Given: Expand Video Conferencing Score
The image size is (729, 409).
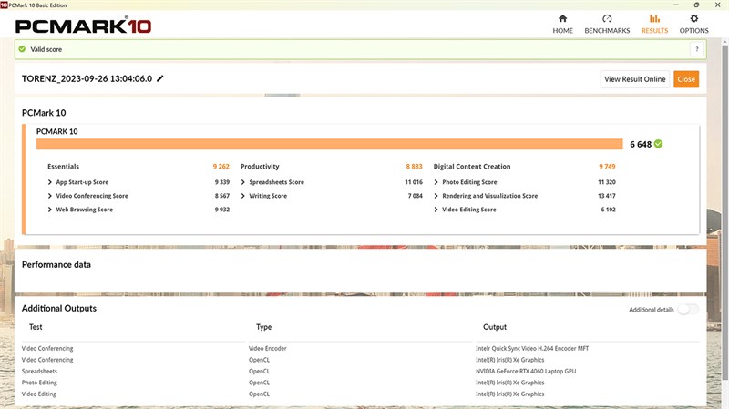Looking at the screenshot, I should click(50, 196).
